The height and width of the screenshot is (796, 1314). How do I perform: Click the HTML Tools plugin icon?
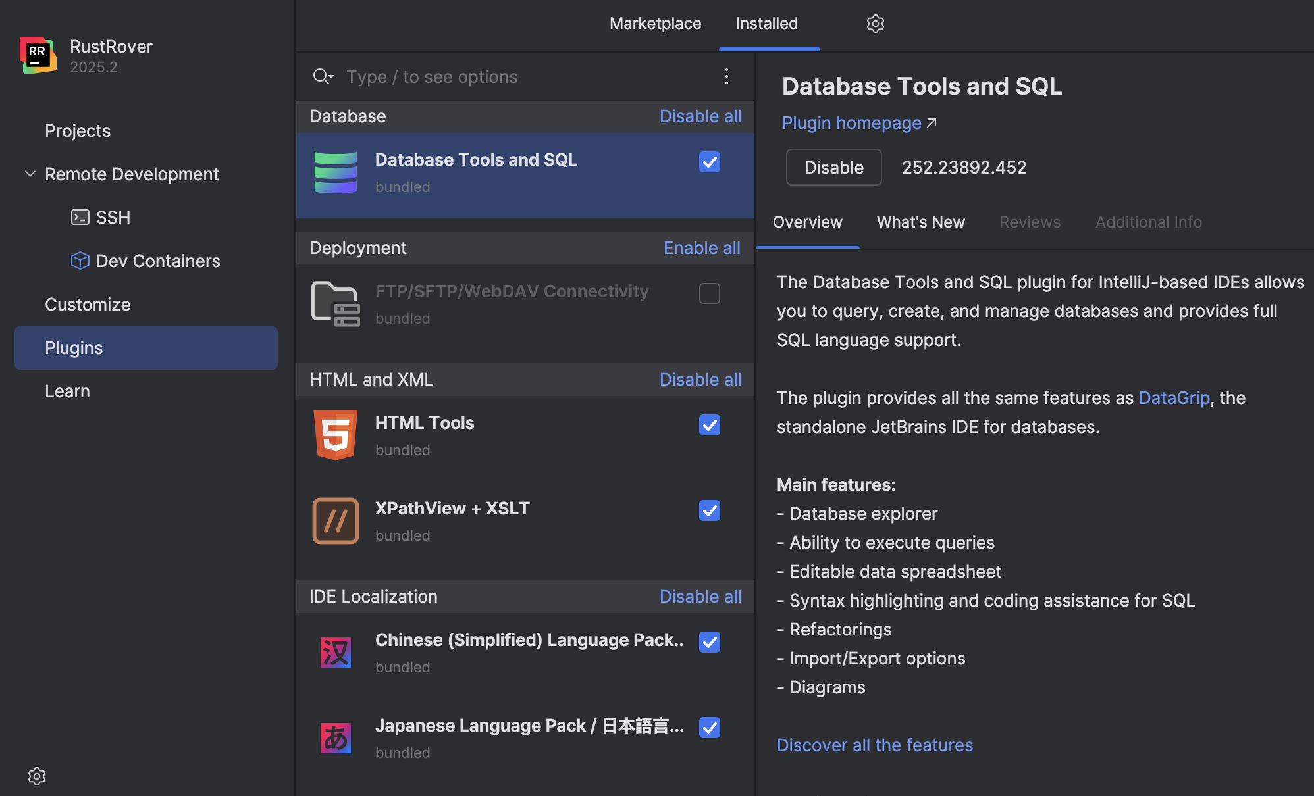point(336,435)
